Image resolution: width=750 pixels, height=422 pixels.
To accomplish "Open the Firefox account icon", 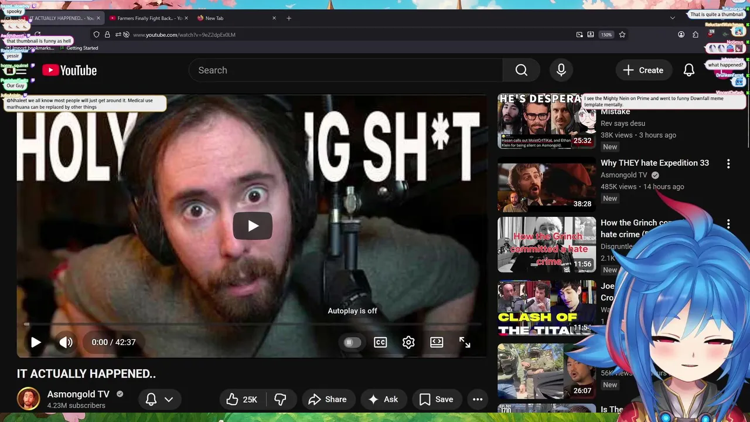I will (x=681, y=35).
